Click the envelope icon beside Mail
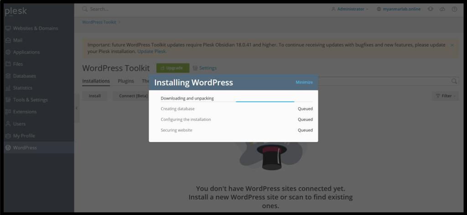The image size is (467, 215). 8,40
